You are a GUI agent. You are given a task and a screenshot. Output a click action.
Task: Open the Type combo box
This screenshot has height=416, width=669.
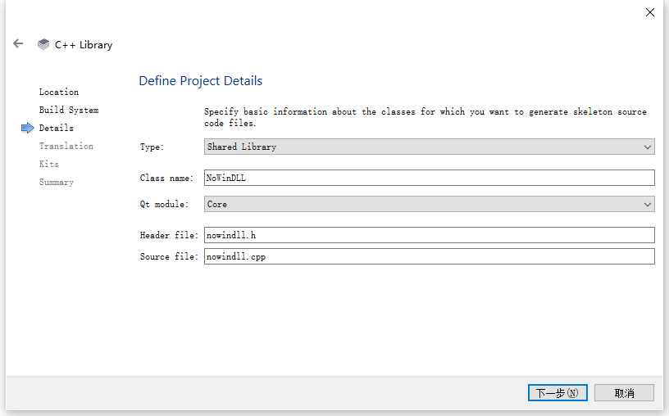click(x=430, y=147)
